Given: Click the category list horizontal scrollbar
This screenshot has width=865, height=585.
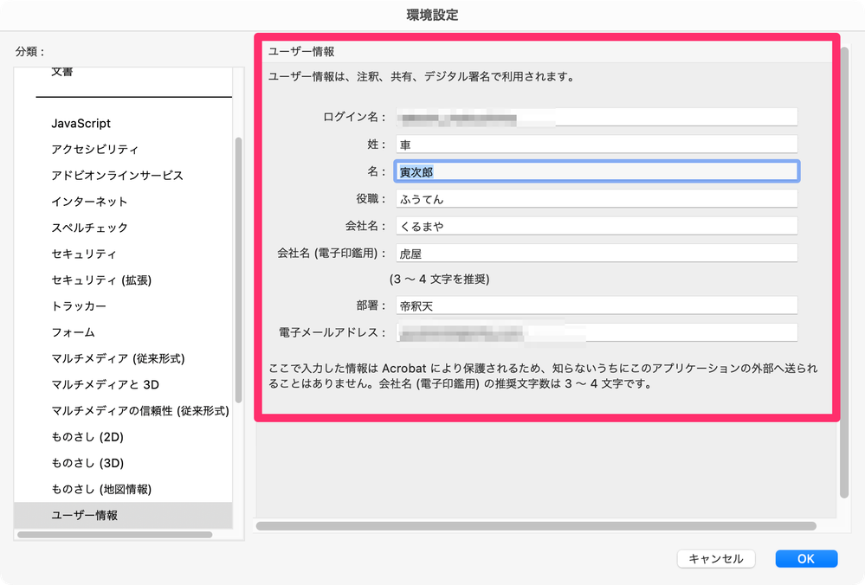Looking at the screenshot, I should click(115, 534).
